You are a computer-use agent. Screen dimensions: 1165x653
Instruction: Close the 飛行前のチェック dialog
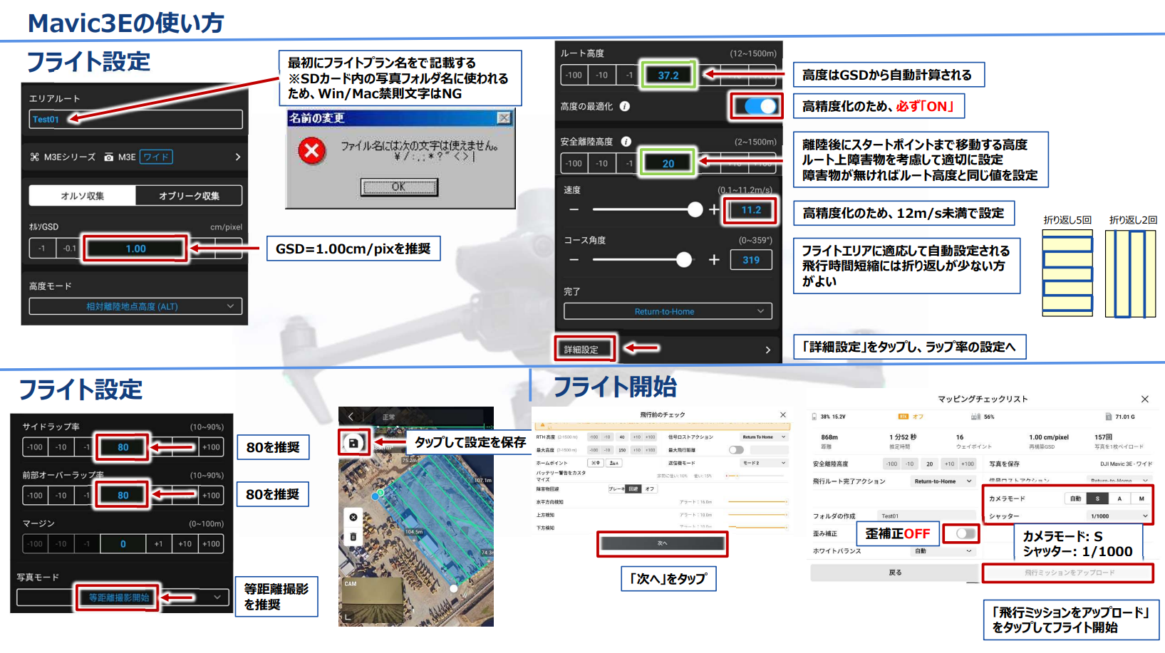[x=783, y=414]
